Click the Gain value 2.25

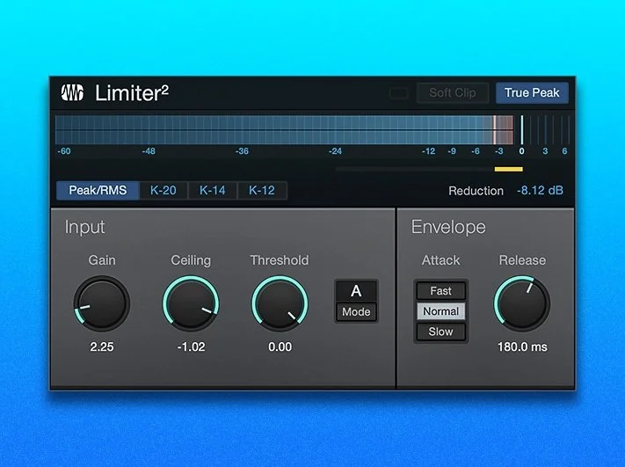point(102,347)
